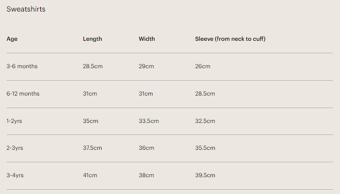
Task: Click the 35.5cm sleeve value
Action: 205,148
